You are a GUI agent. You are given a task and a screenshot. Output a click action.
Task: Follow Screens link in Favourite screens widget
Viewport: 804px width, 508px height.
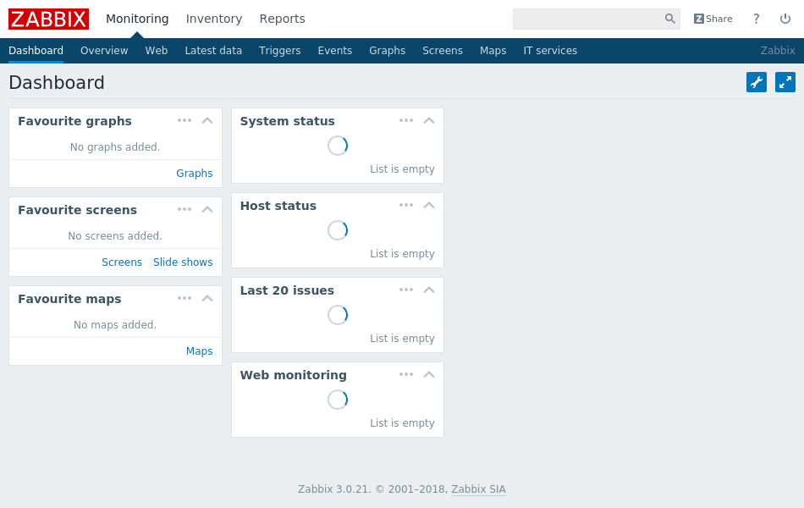pyautogui.click(x=122, y=262)
